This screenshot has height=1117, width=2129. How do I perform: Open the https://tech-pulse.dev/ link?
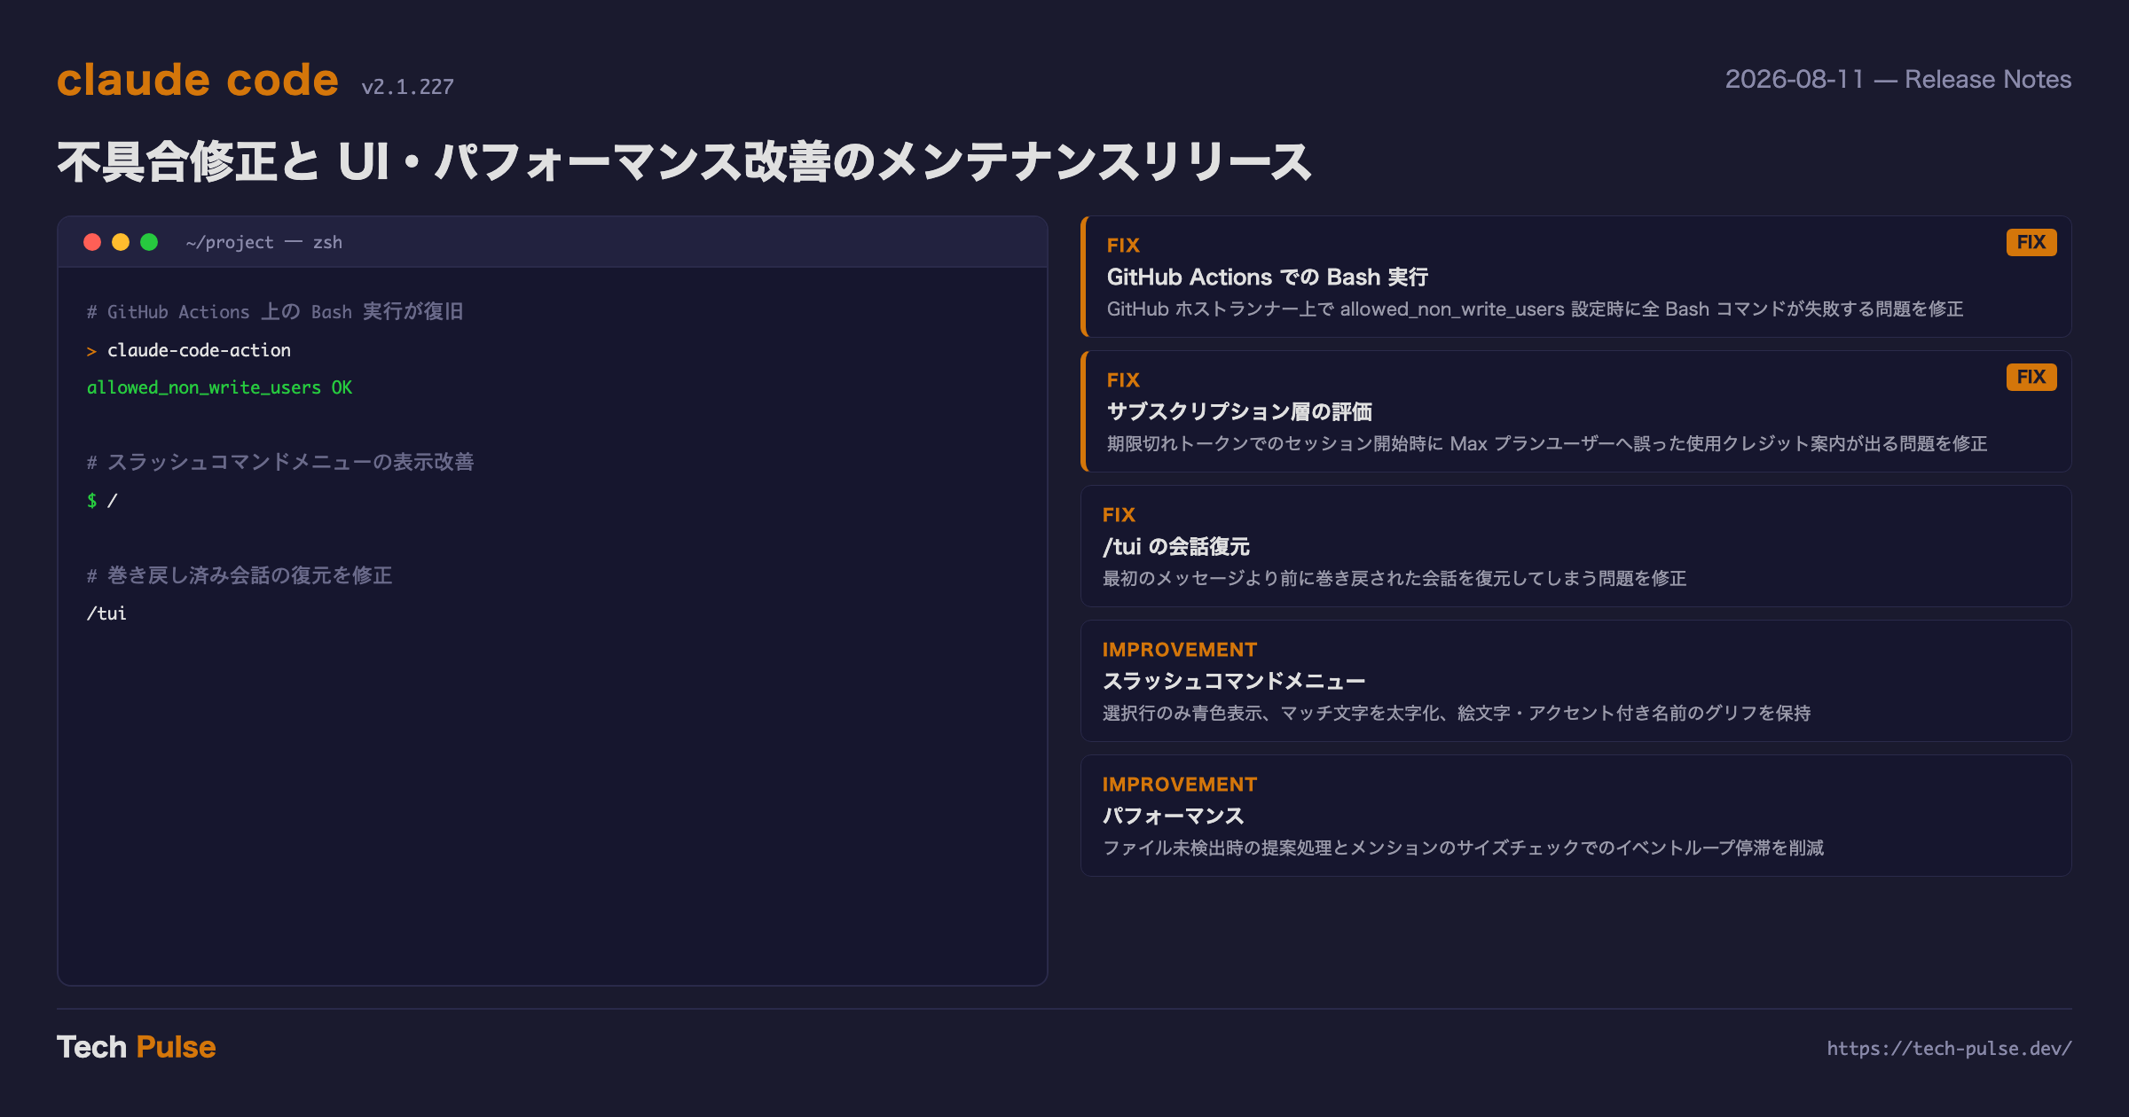tap(1949, 1048)
